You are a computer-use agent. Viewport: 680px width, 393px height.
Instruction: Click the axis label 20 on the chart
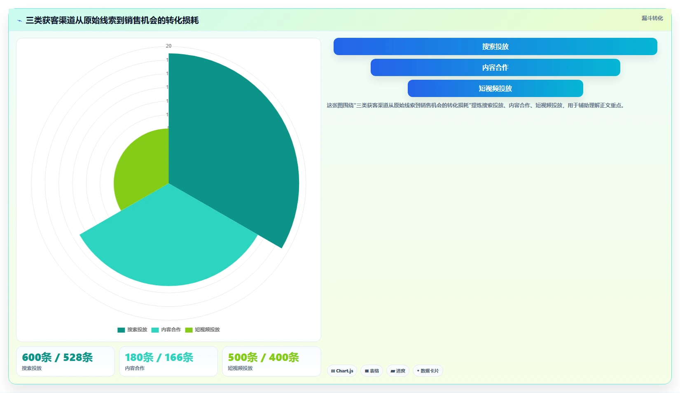[168, 46]
